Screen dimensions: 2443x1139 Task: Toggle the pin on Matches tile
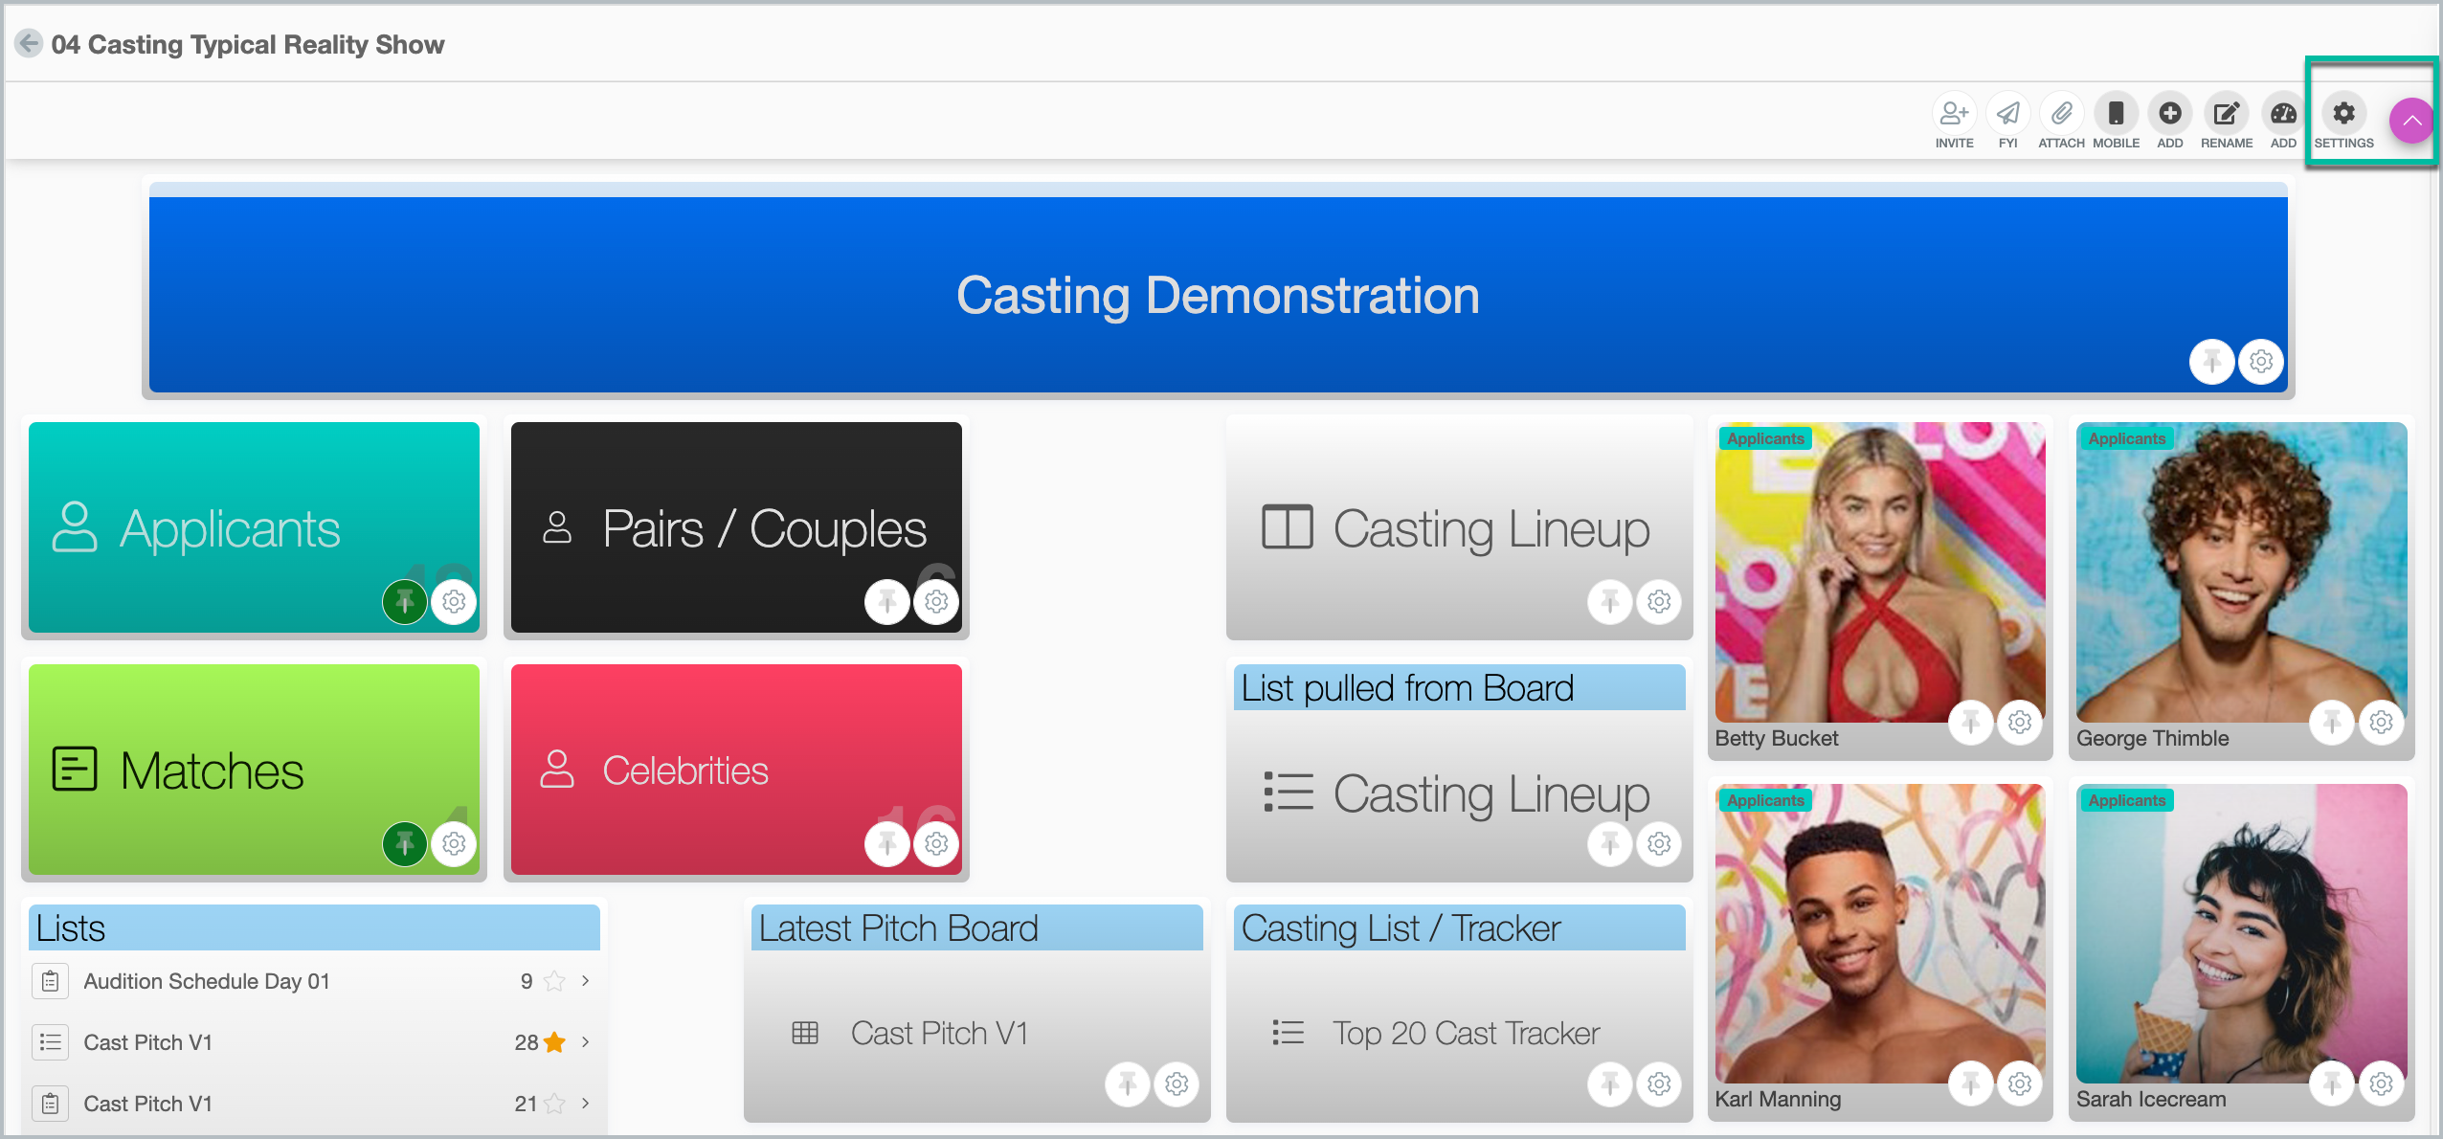pos(405,844)
